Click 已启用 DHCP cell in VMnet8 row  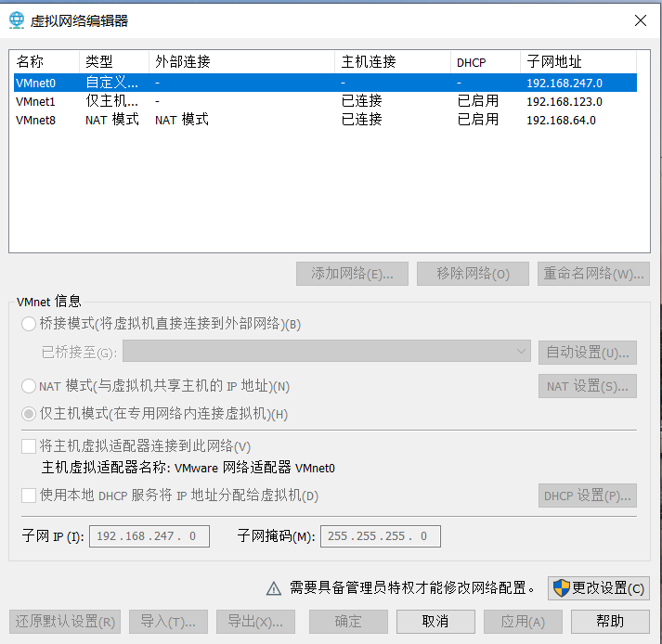(x=478, y=120)
